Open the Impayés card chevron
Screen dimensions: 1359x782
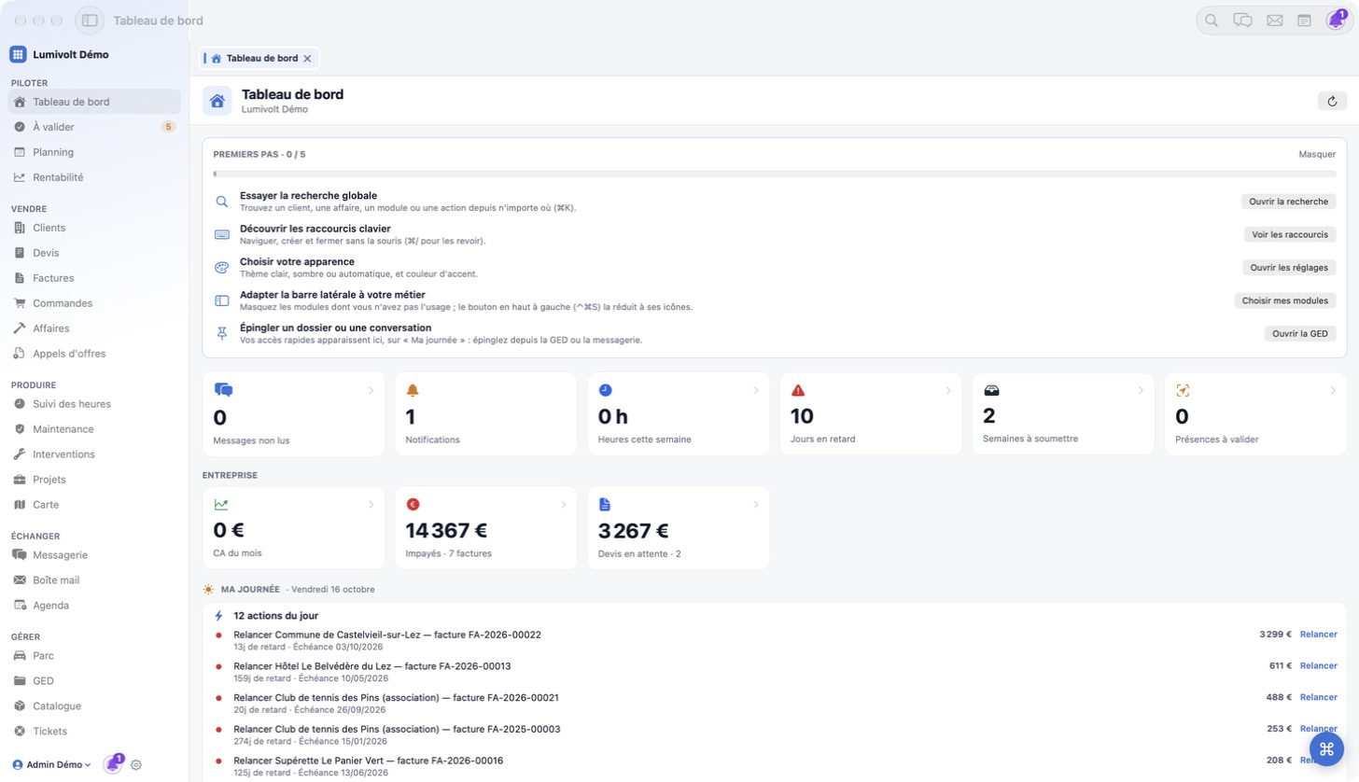click(x=563, y=504)
